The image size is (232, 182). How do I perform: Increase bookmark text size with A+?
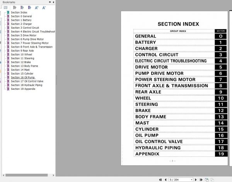coord(37,8)
